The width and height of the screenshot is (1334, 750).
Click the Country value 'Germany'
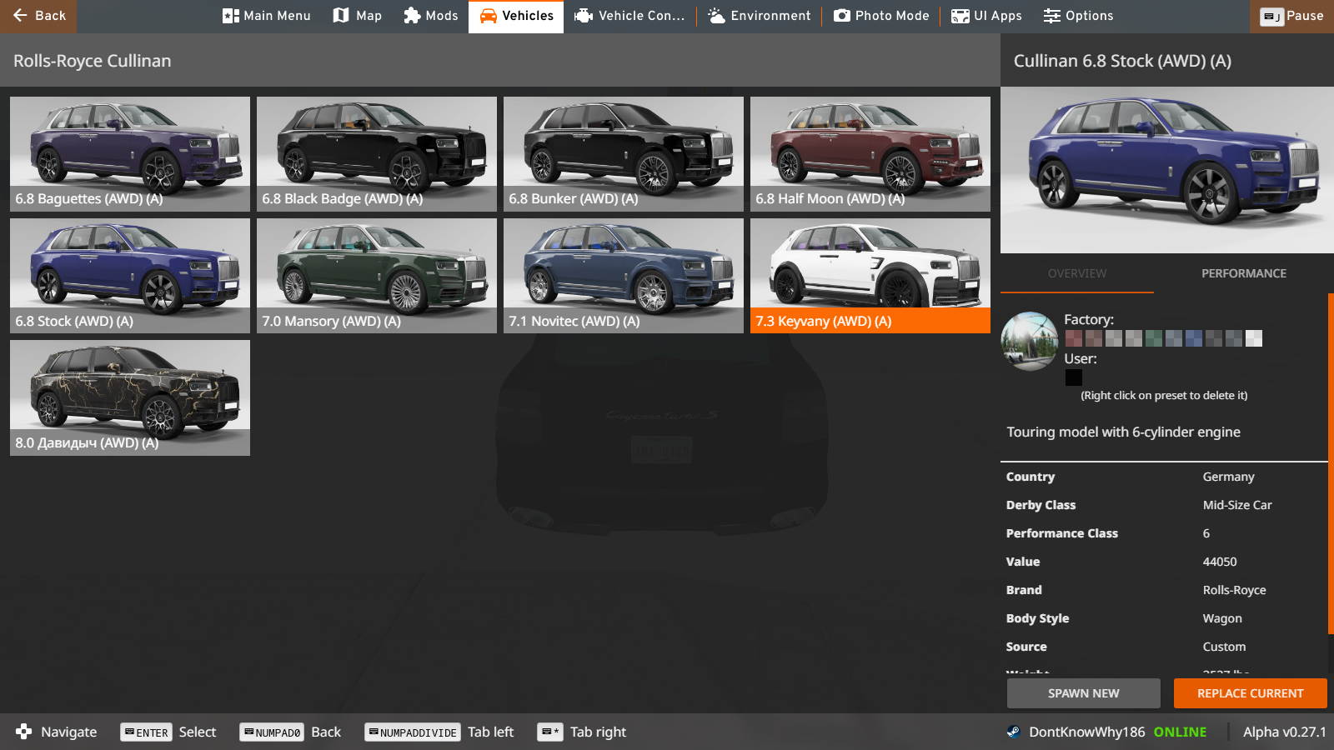(1228, 477)
